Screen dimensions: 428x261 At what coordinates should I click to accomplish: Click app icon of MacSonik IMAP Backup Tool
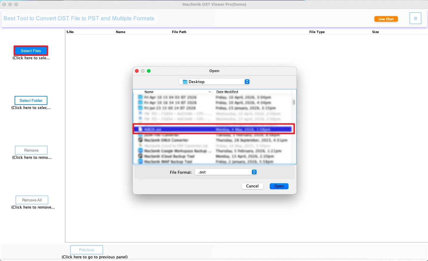140,161
